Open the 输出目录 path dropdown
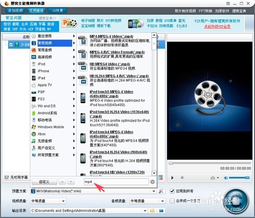 point(145,211)
